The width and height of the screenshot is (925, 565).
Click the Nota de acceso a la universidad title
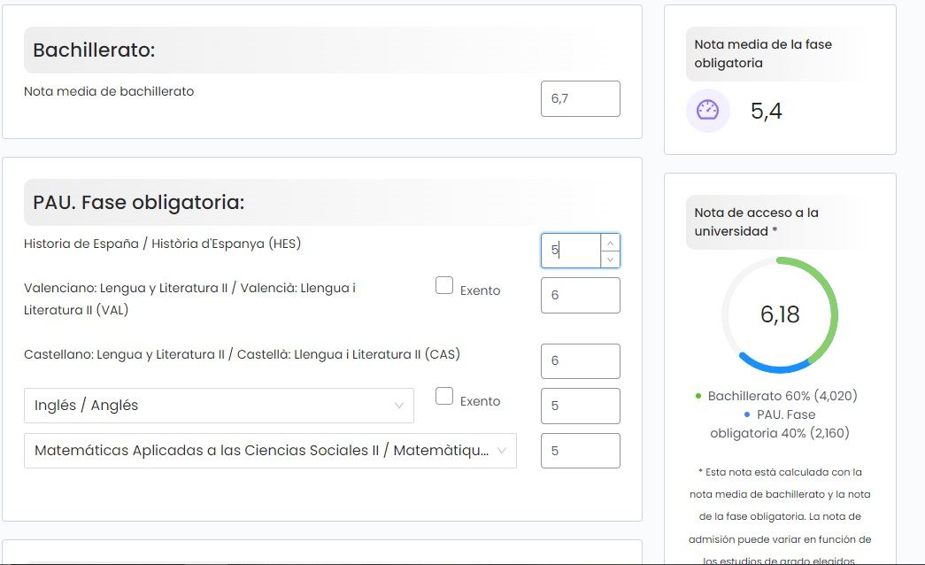(756, 221)
